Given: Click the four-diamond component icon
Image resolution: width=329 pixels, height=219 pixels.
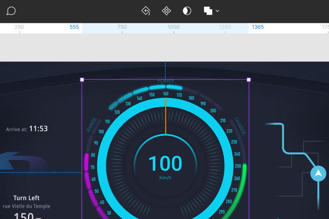Looking at the screenshot, I should [166, 11].
